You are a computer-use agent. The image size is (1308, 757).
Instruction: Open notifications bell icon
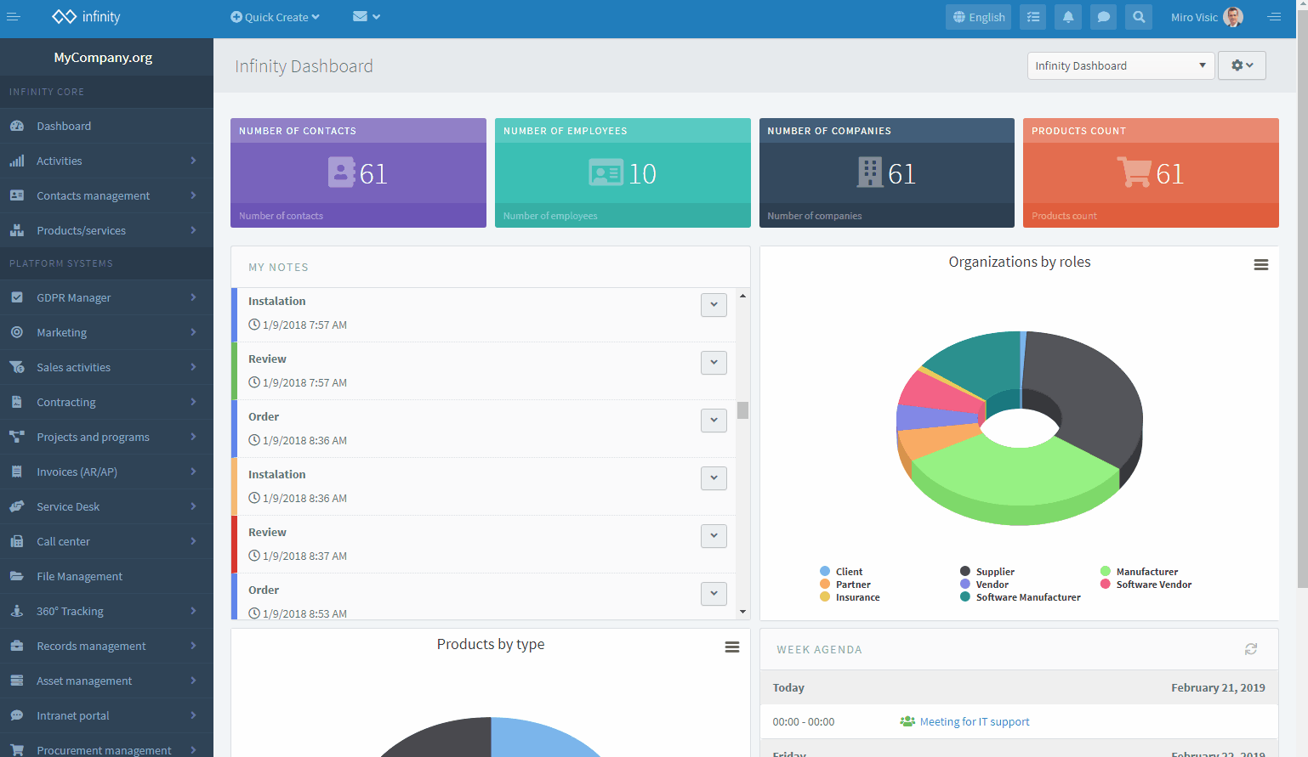[x=1068, y=17]
